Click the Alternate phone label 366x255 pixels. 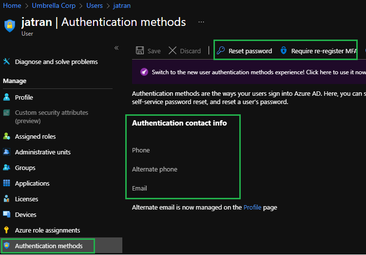pos(154,170)
